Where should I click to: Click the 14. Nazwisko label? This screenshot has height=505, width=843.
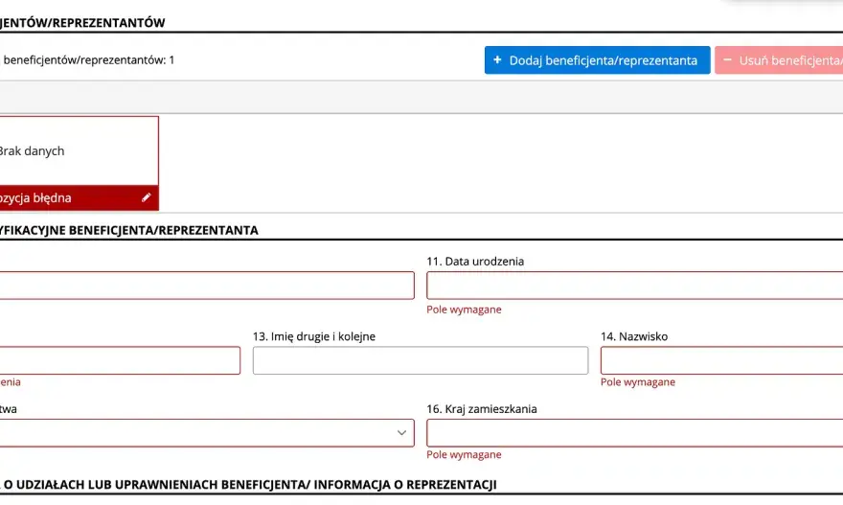tap(634, 336)
